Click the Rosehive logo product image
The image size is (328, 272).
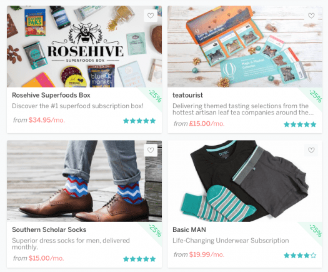click(x=84, y=46)
